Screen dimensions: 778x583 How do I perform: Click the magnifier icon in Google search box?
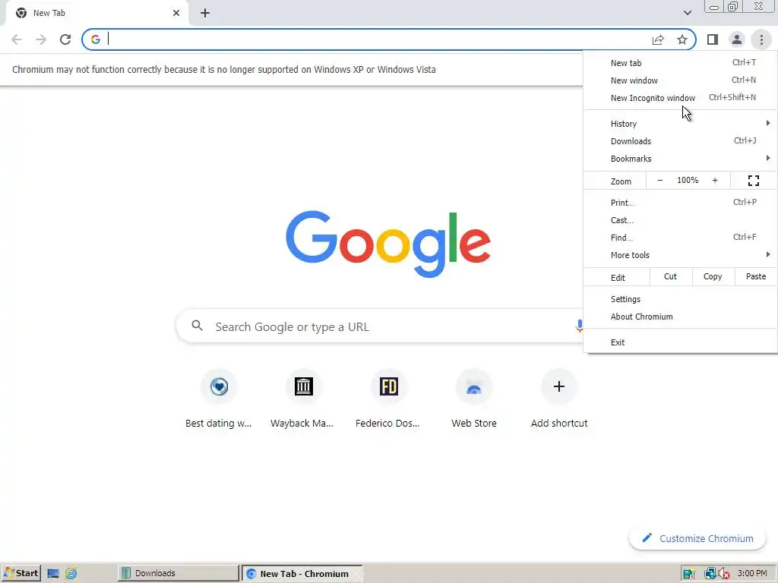pos(198,326)
